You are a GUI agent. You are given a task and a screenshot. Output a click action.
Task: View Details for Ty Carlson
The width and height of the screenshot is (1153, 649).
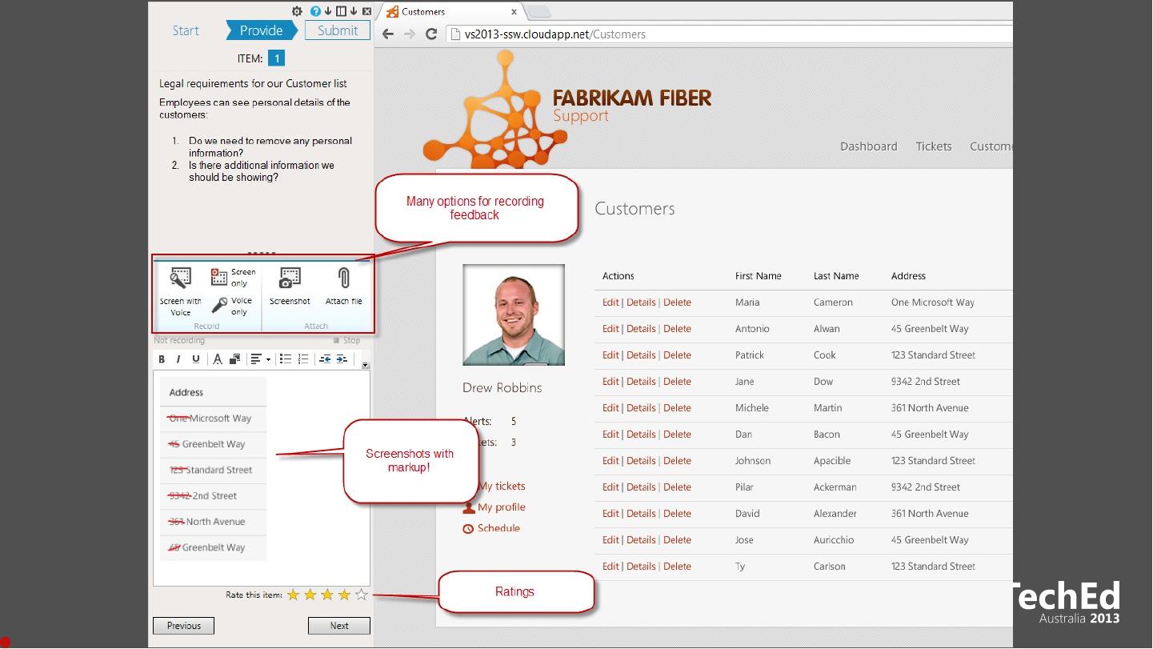point(641,567)
